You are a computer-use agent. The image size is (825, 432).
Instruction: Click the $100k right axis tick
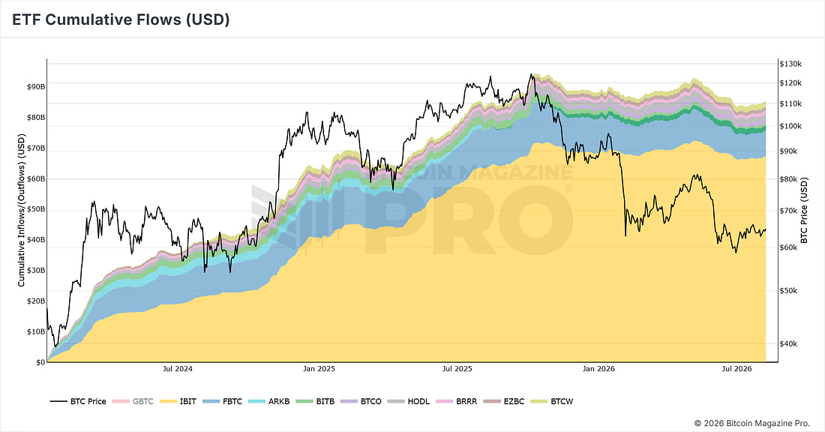pyautogui.click(x=790, y=126)
